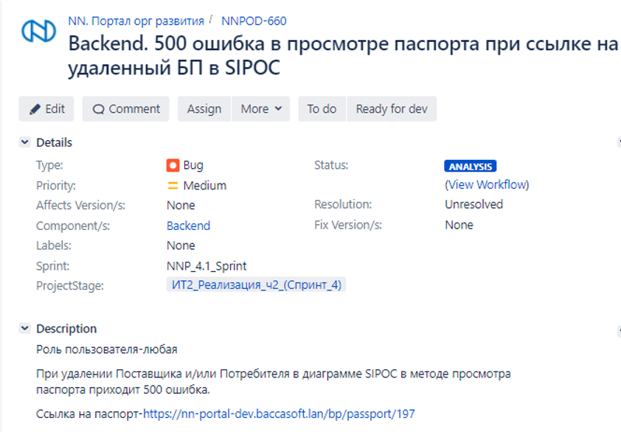Click the NN project logo avatar
Screen dimensions: 621x432
pos(38,31)
